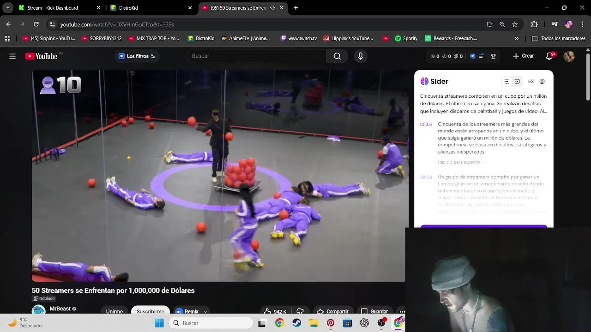The width and height of the screenshot is (591, 332).
Task: Click Unirme to join the channel
Action: coord(115,311)
